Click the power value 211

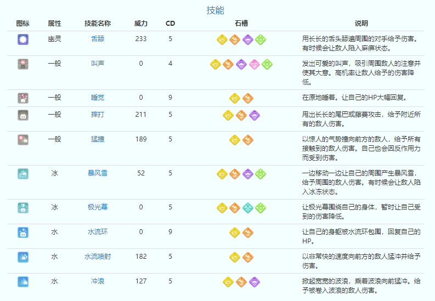point(141,115)
